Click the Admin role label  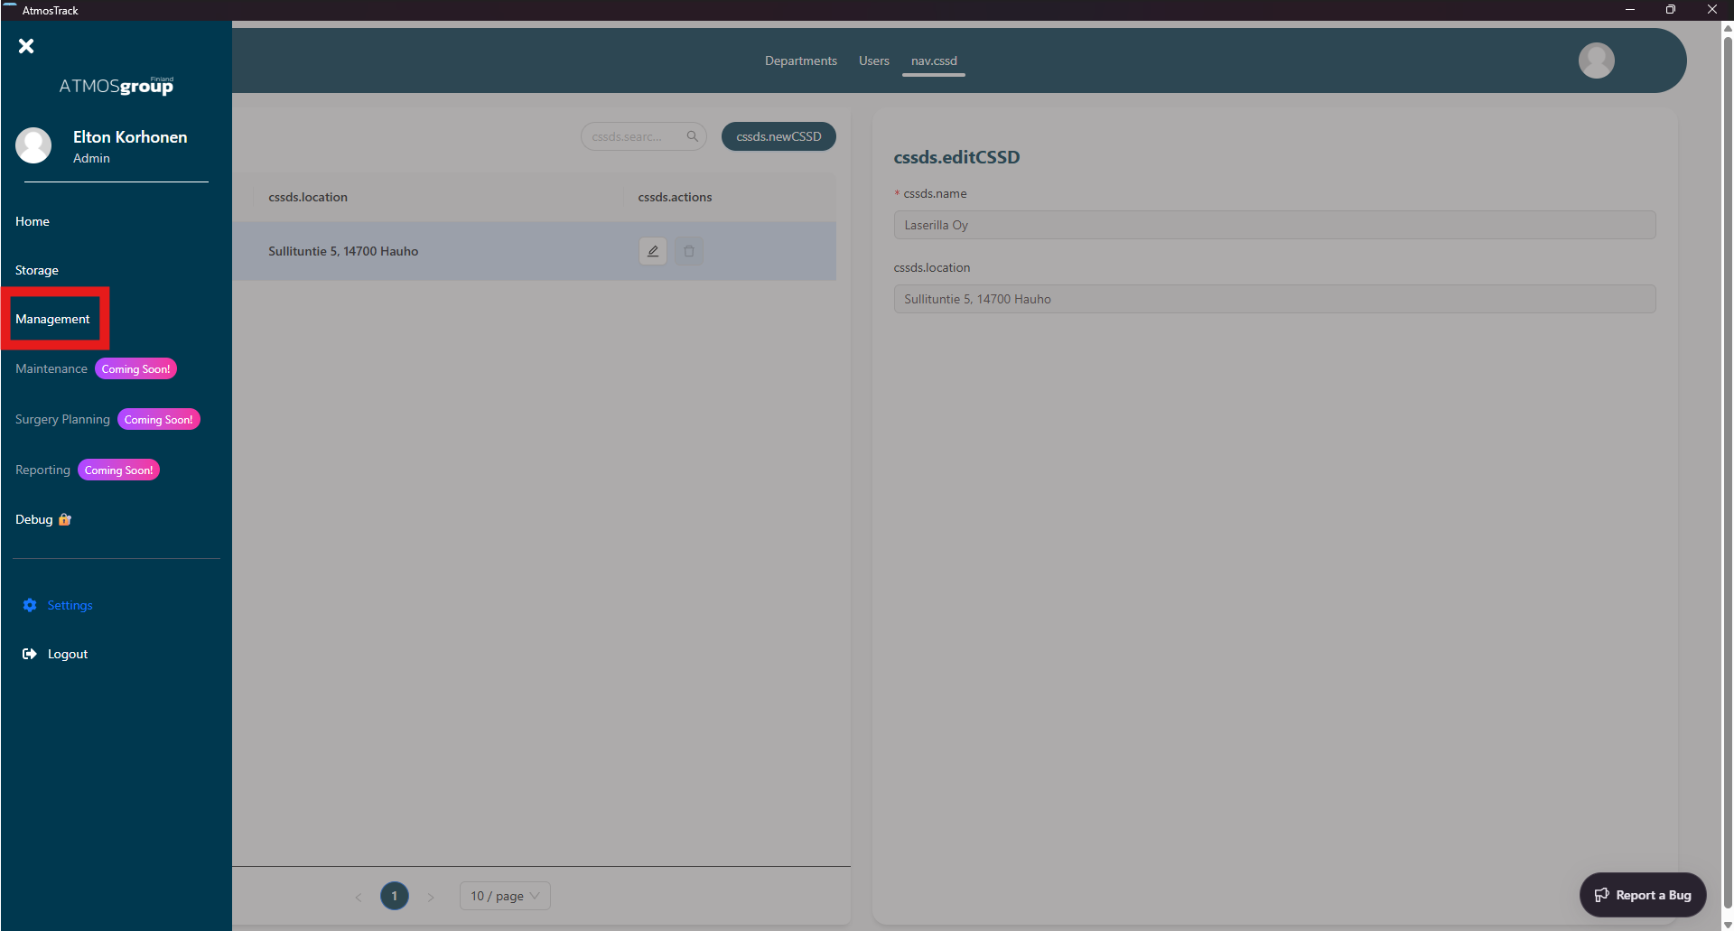(x=91, y=158)
